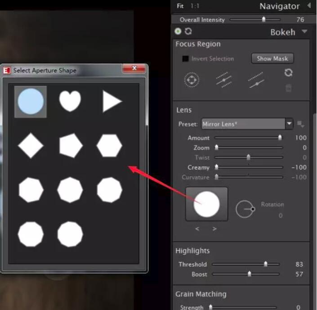Pick the triangle aperture shape
The image size is (317, 310).
pyautogui.click(x=112, y=101)
